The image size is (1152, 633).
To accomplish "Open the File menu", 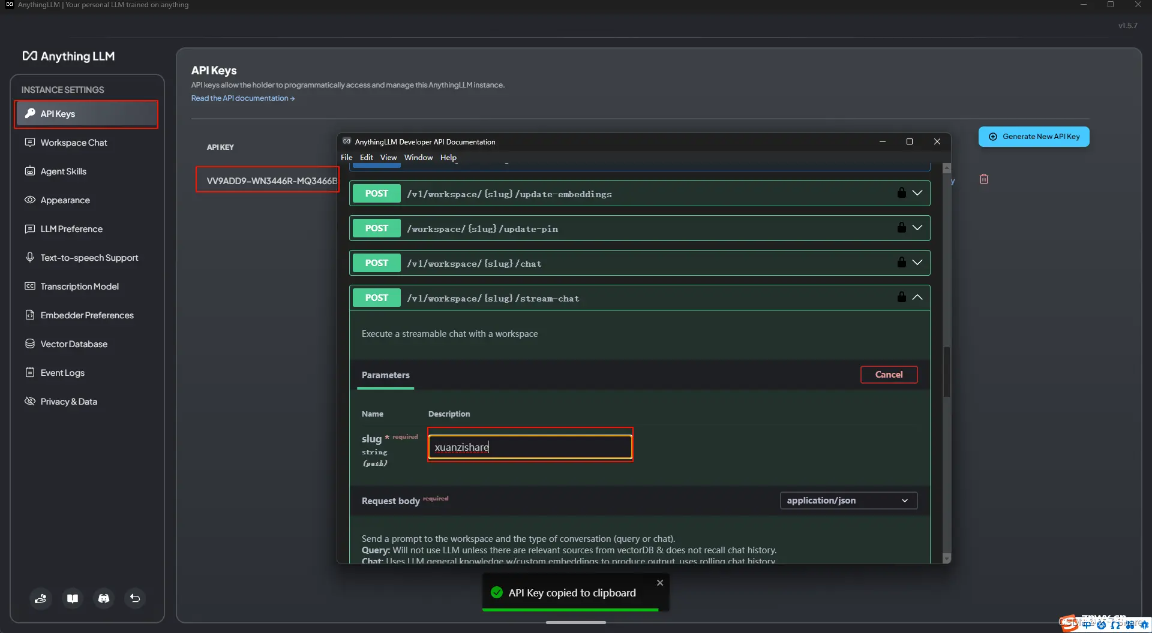I will tap(347, 158).
